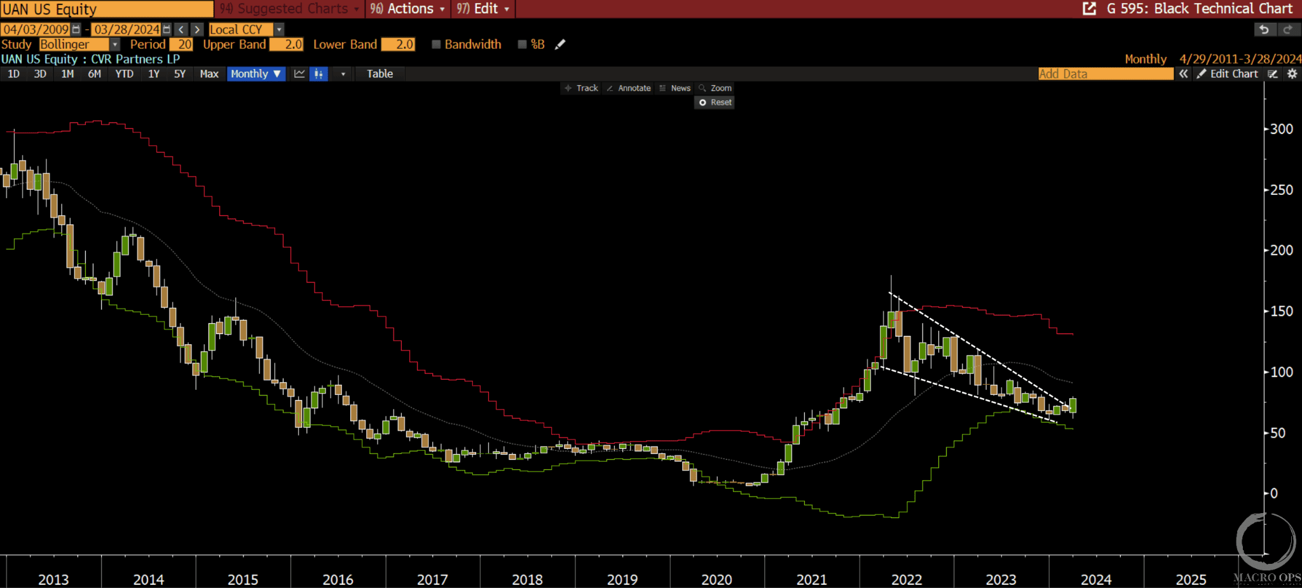The image size is (1302, 588).
Task: Open the chart style dropdown arrow
Action: [343, 74]
